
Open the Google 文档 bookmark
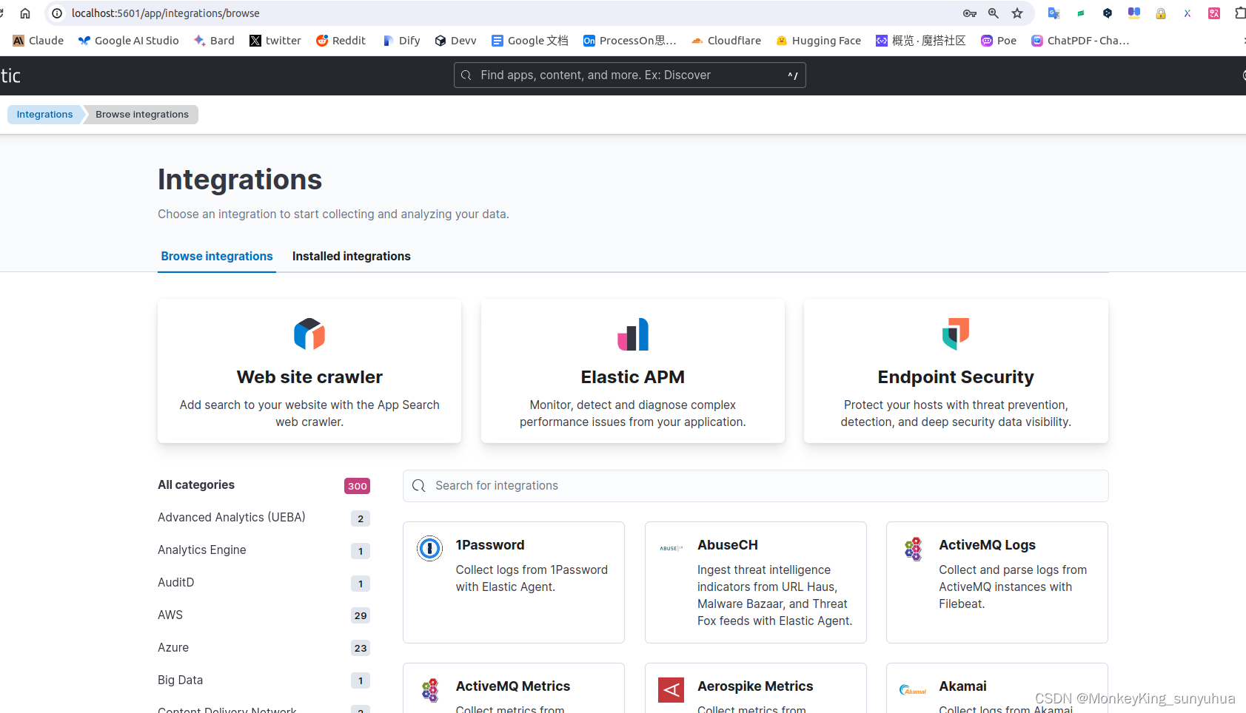(530, 41)
